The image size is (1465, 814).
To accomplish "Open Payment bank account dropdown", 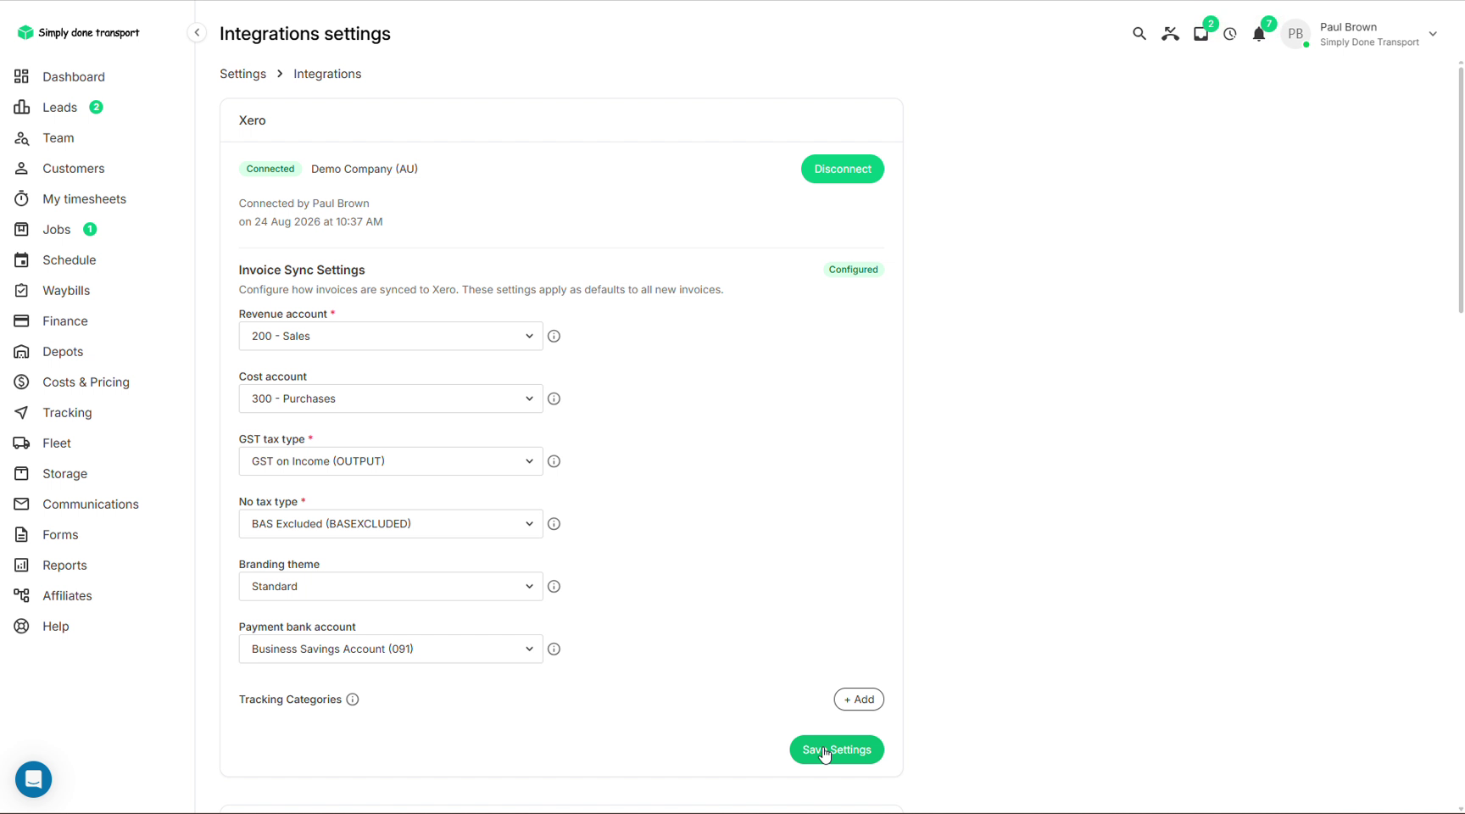I will tap(391, 649).
